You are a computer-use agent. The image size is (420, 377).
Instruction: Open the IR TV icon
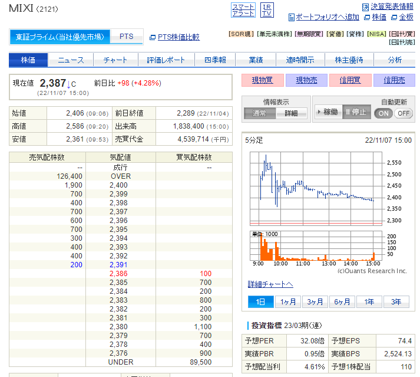tap(267, 10)
